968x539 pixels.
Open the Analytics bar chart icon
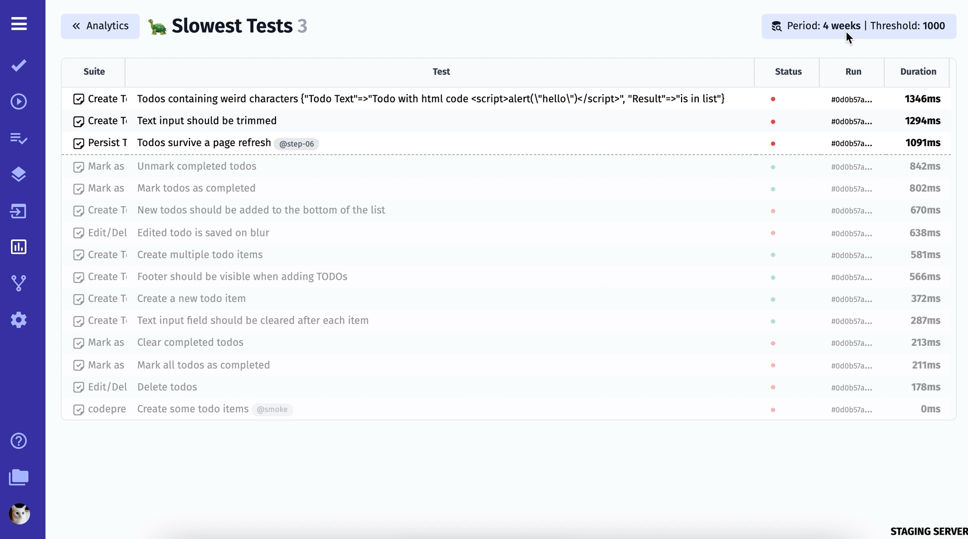tap(19, 247)
